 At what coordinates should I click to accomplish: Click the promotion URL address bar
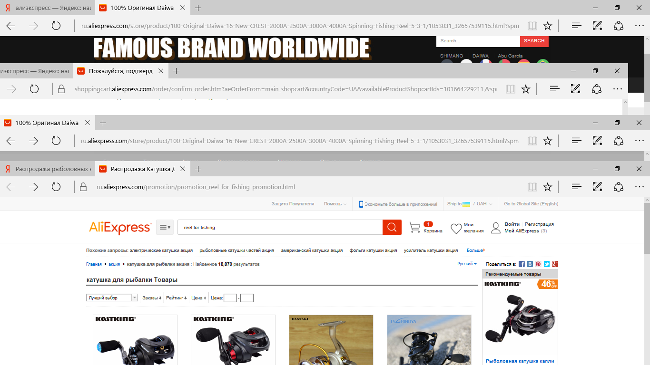coord(305,187)
